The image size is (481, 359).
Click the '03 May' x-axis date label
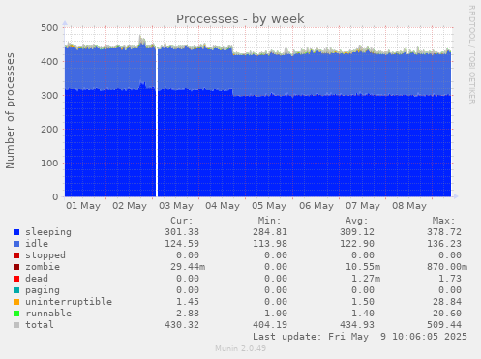point(176,206)
